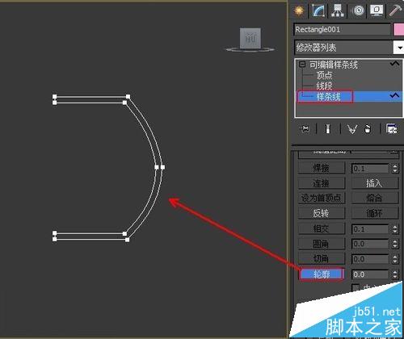Viewport: 404px width, 339px height.
Task: Click the 反转 reverse button
Action: click(321, 213)
